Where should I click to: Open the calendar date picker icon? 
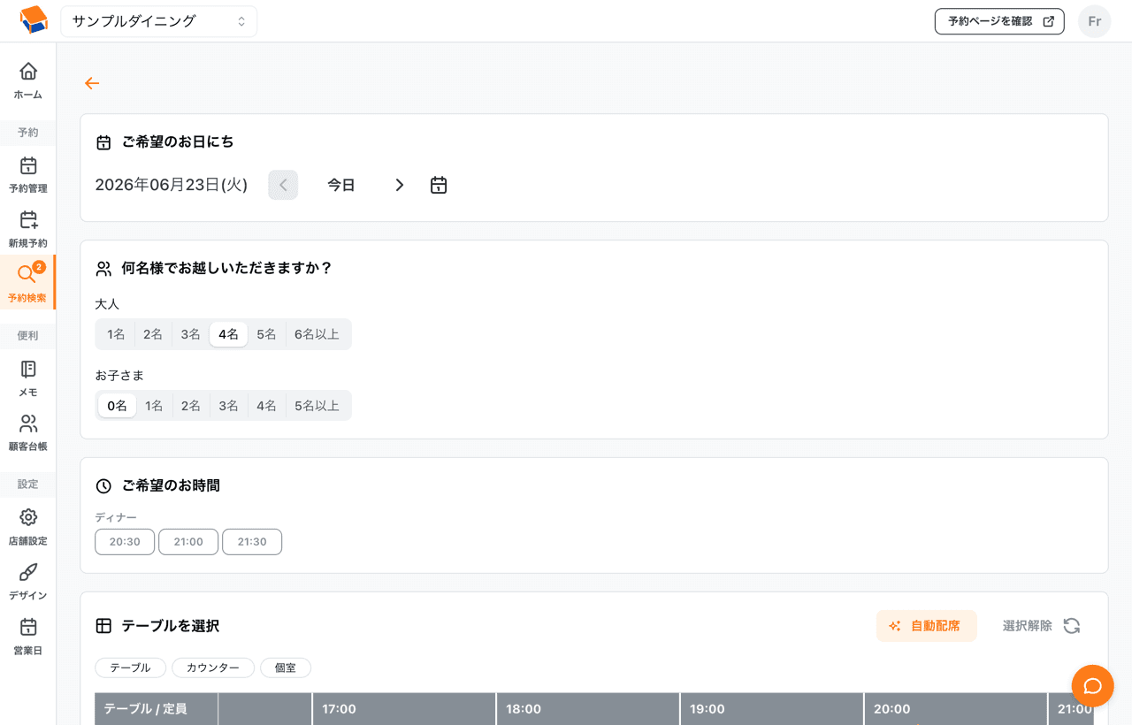tap(439, 185)
